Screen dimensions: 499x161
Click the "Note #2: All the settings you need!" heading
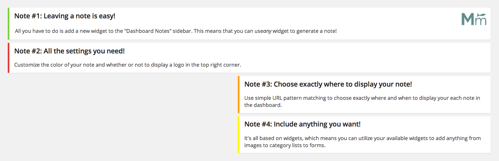point(69,51)
